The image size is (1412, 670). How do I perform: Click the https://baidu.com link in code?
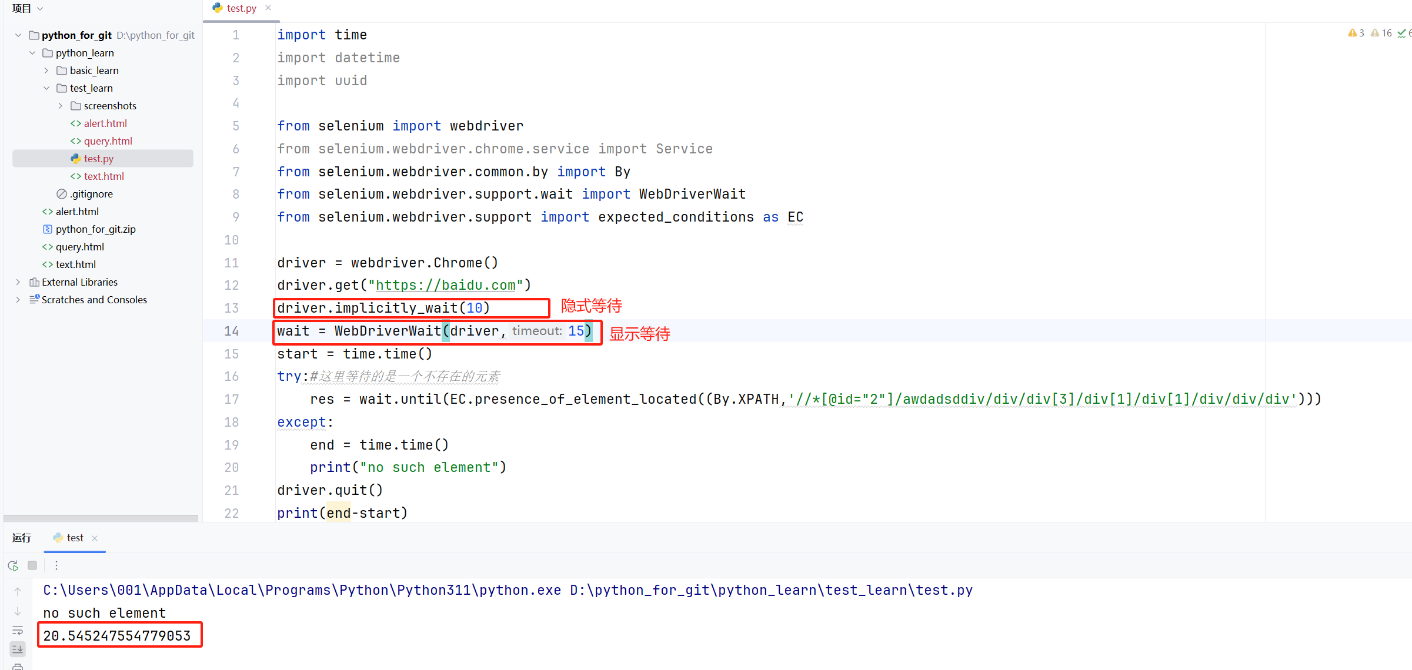(445, 286)
